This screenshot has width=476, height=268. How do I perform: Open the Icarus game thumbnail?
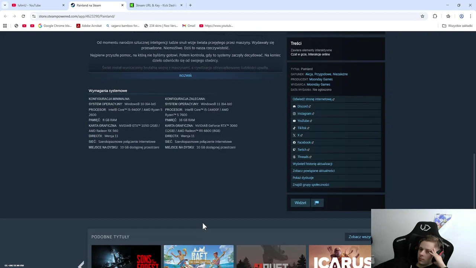pos(340,256)
